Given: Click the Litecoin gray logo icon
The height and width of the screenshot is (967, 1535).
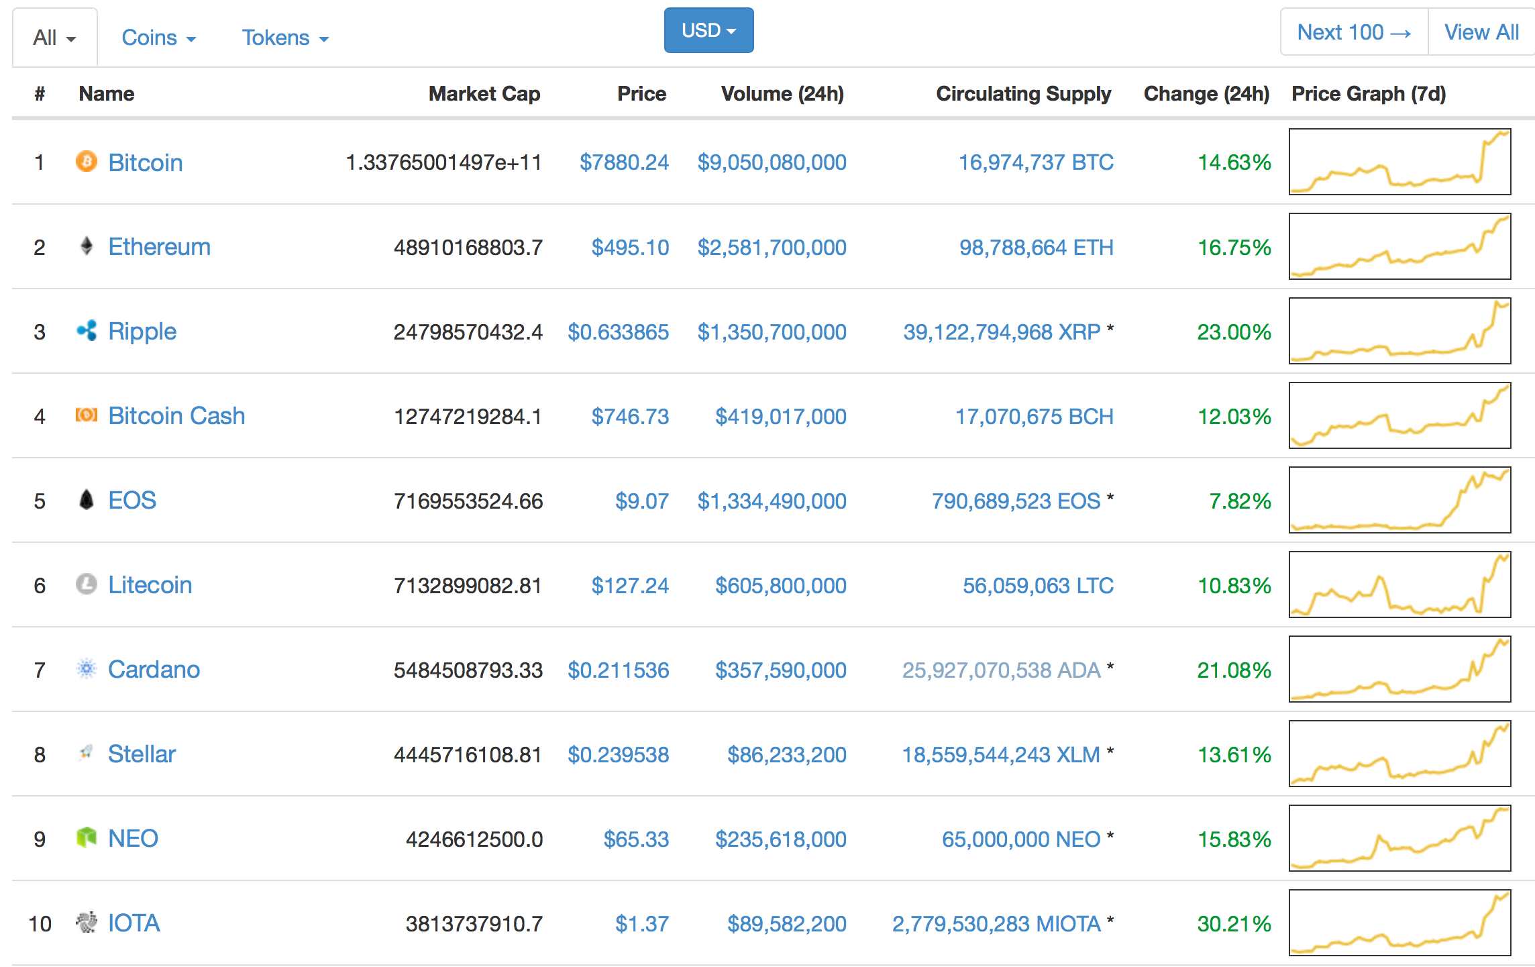Looking at the screenshot, I should [x=87, y=584].
